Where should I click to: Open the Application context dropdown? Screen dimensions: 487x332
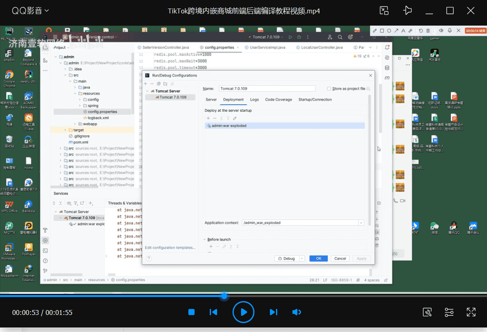coord(361,223)
